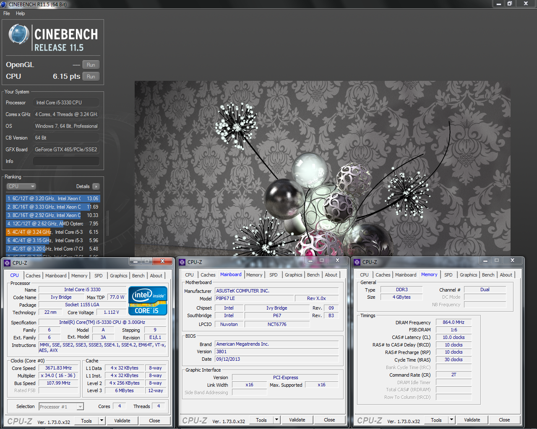
Task: Open Processor #1 selection dropdown
Action: click(x=61, y=407)
